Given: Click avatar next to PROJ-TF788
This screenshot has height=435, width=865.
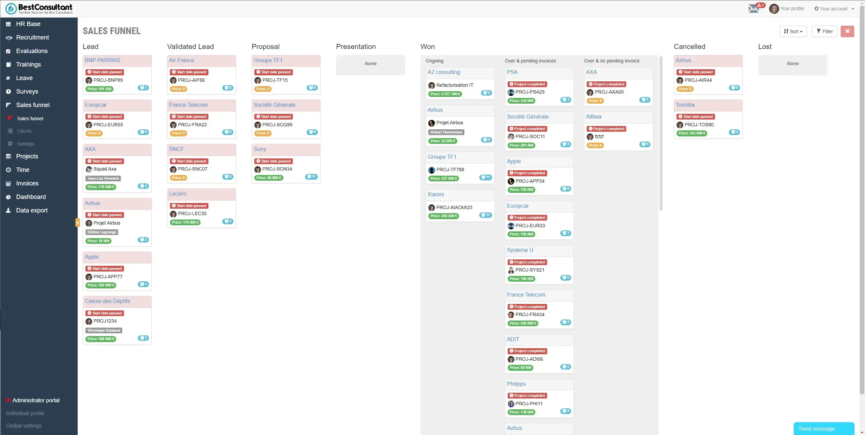Looking at the screenshot, I should pyautogui.click(x=431, y=170).
